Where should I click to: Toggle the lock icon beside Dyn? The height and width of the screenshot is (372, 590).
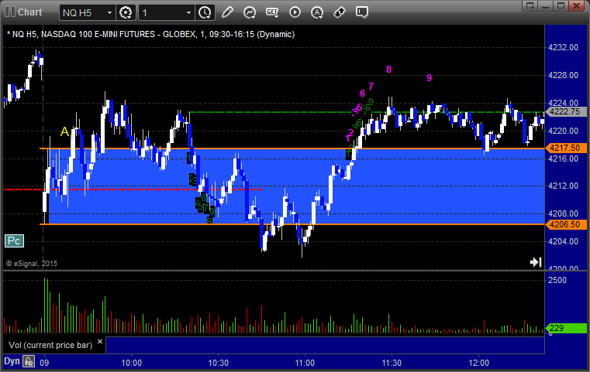(29, 361)
